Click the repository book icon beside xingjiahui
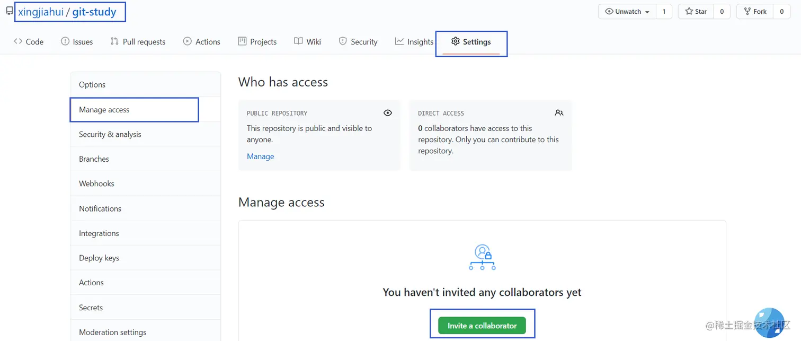Viewport: 801px width, 341px height. tap(10, 11)
